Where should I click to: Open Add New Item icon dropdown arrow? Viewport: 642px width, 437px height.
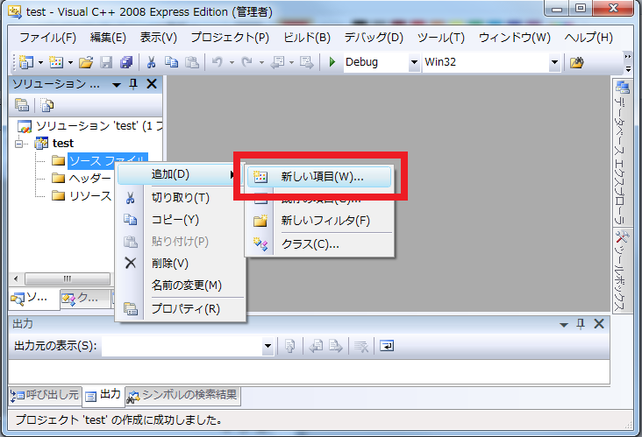coord(70,62)
